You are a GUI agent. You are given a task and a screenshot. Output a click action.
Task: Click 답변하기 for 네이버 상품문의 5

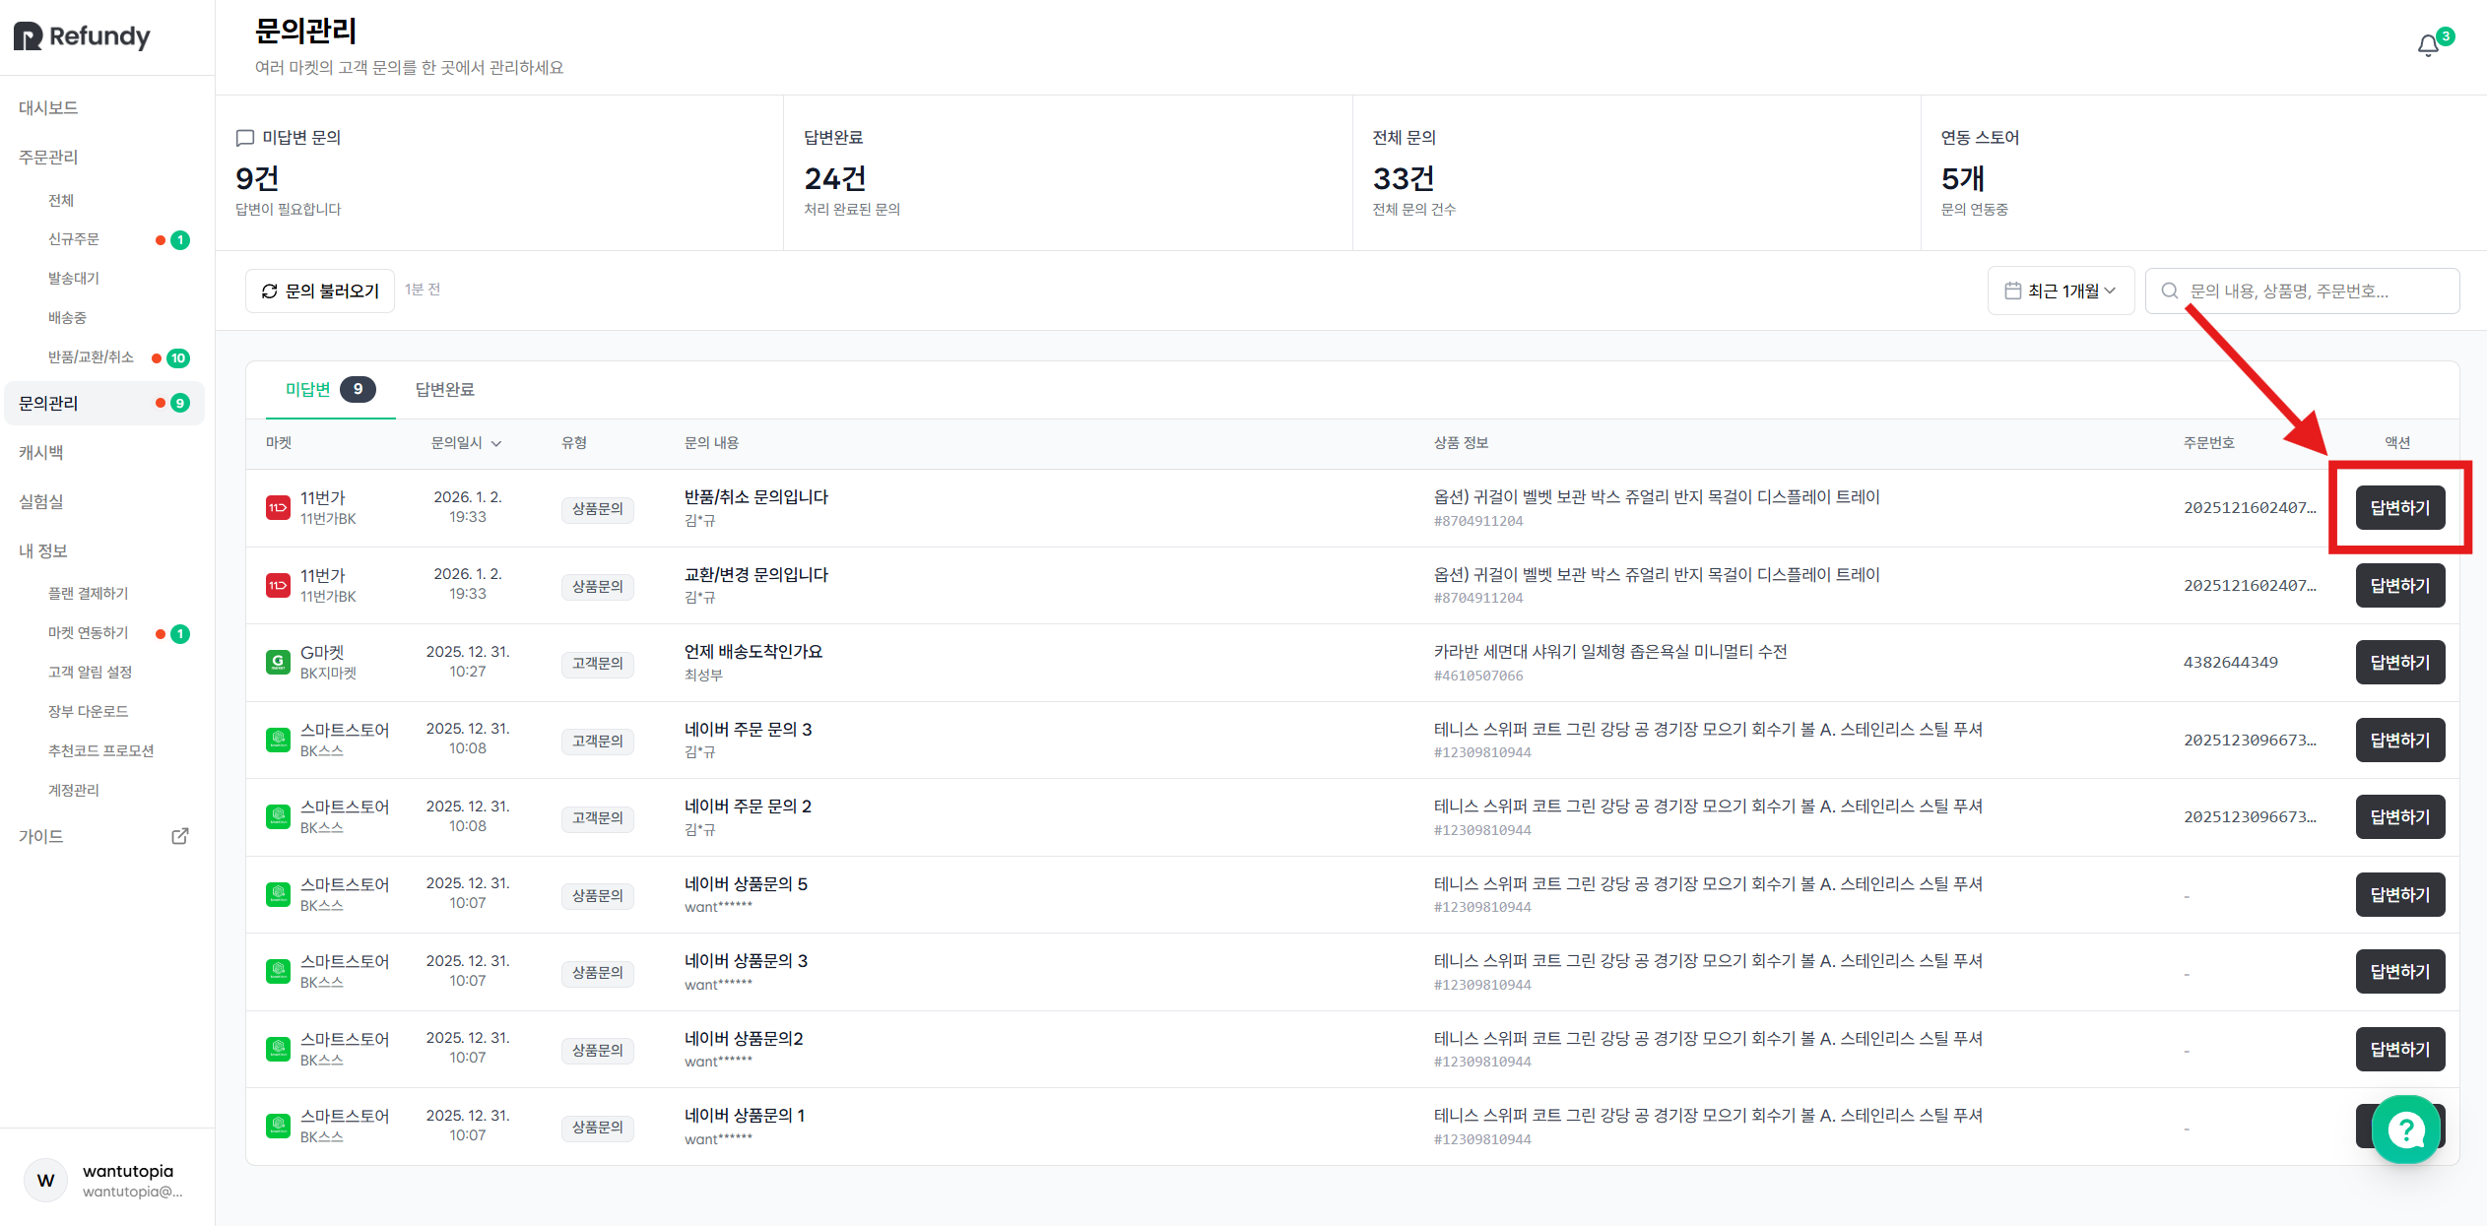[2400, 895]
